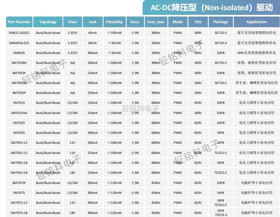Select the 650V Vds value for SM7015
This screenshot has height=217, width=280.
coord(198,103)
